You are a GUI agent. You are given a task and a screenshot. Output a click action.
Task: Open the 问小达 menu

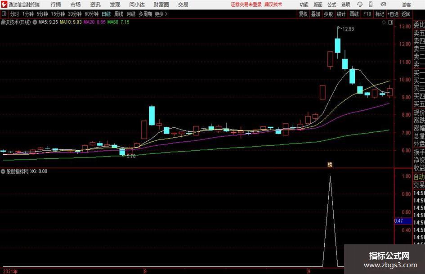(x=137, y=4)
